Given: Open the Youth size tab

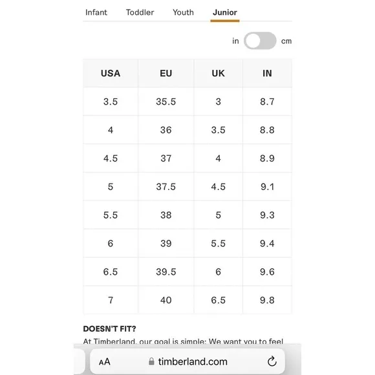Looking at the screenshot, I should click(183, 12).
